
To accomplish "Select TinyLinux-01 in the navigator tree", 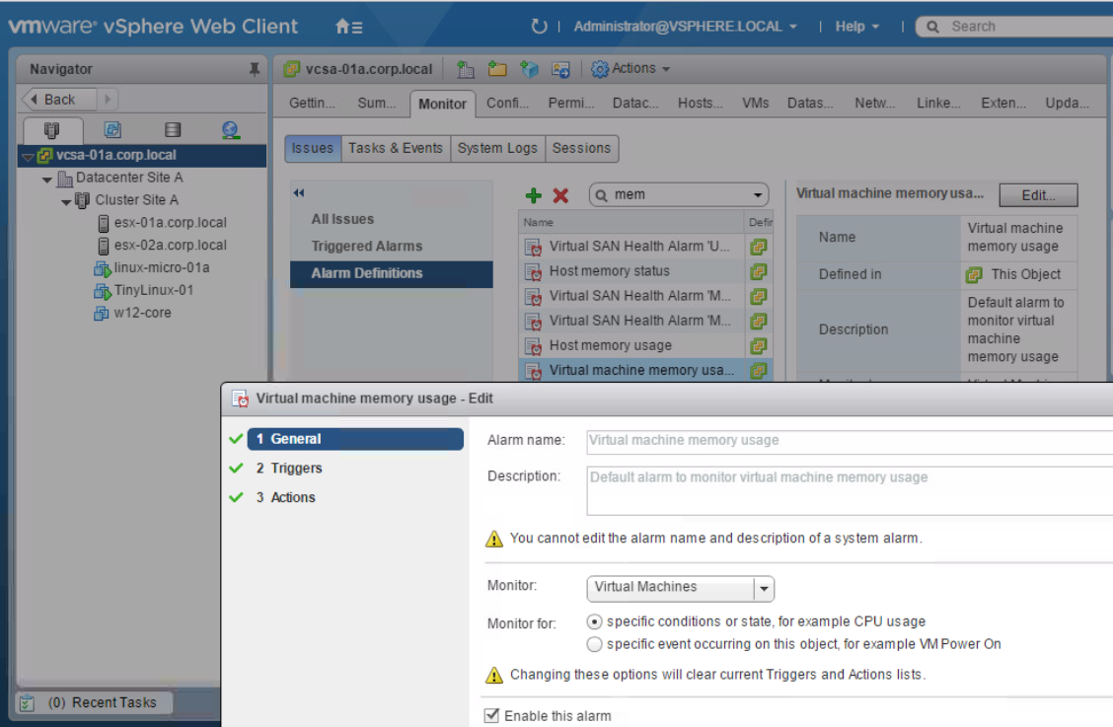I will [x=153, y=290].
